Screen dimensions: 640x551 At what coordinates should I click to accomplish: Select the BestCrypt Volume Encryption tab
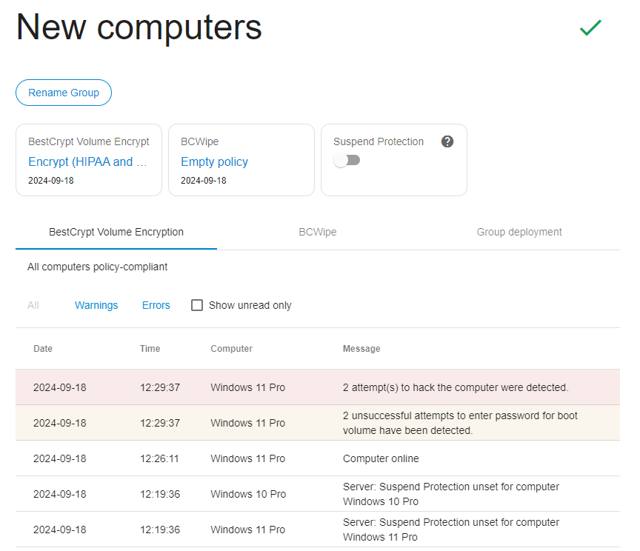point(116,232)
